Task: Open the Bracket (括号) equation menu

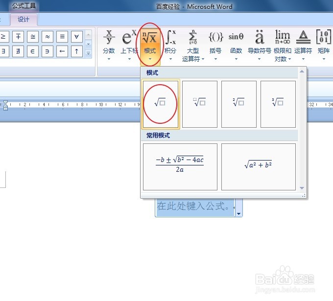Action: coord(215,45)
